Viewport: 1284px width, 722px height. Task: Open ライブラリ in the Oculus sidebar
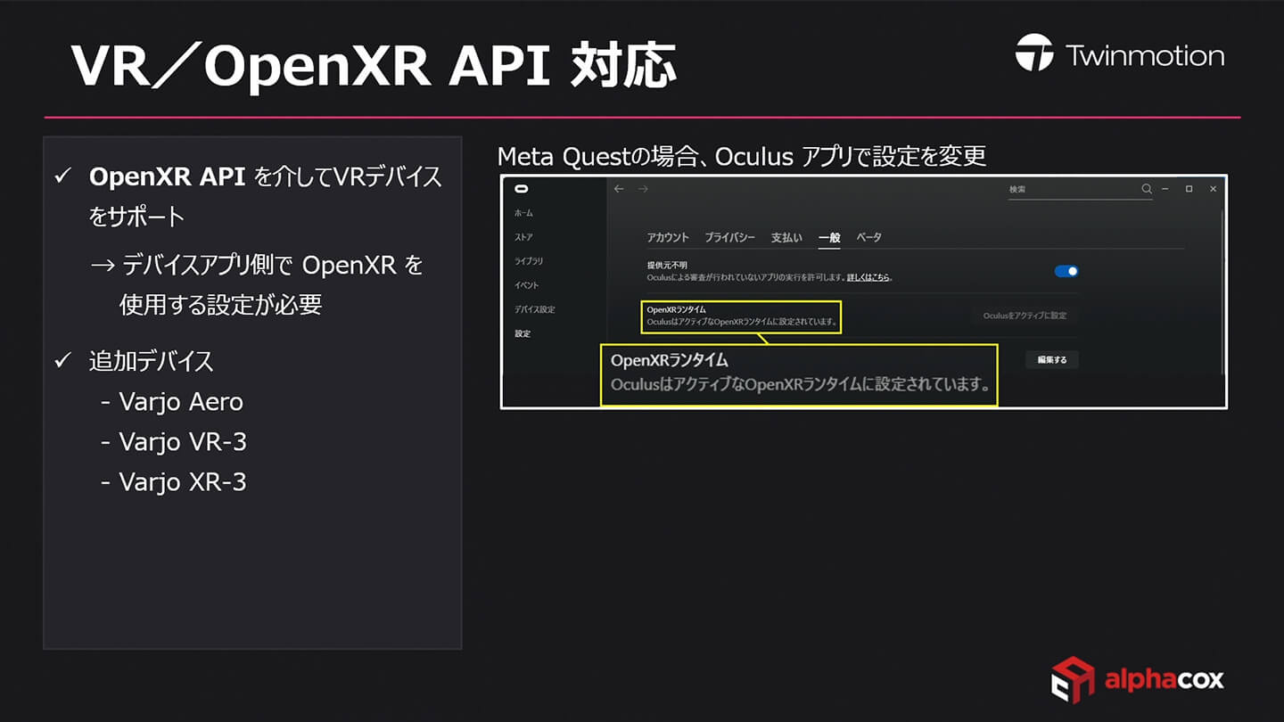pyautogui.click(x=529, y=261)
